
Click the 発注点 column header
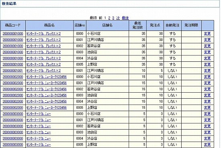click(x=155, y=25)
